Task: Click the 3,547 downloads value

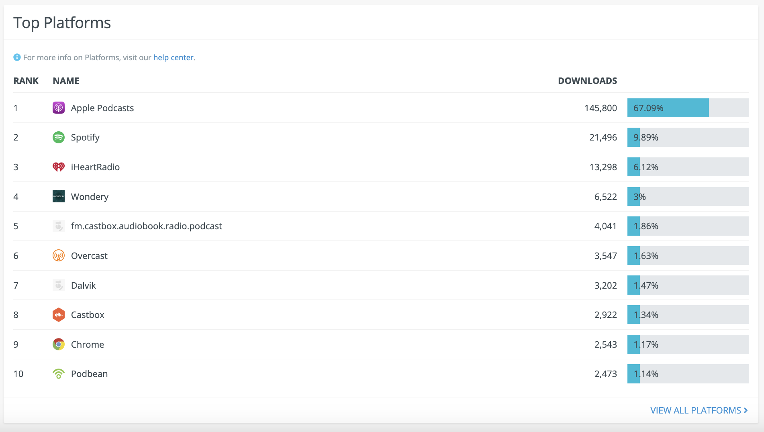Action: 605,256
